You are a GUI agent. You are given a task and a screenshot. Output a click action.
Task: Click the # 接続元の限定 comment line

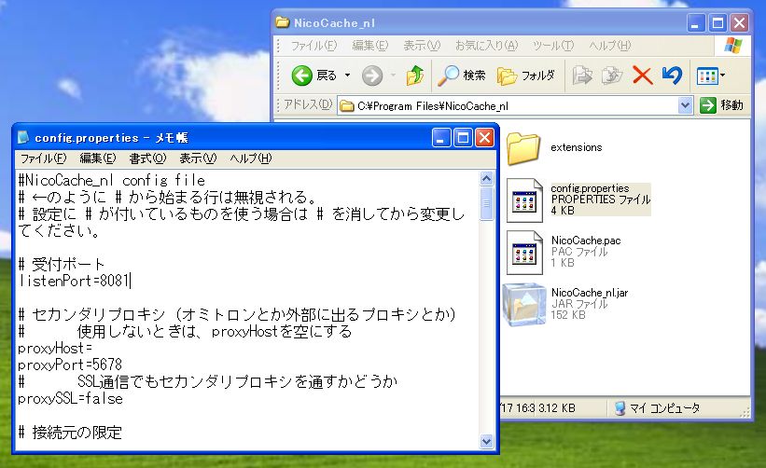(70, 433)
